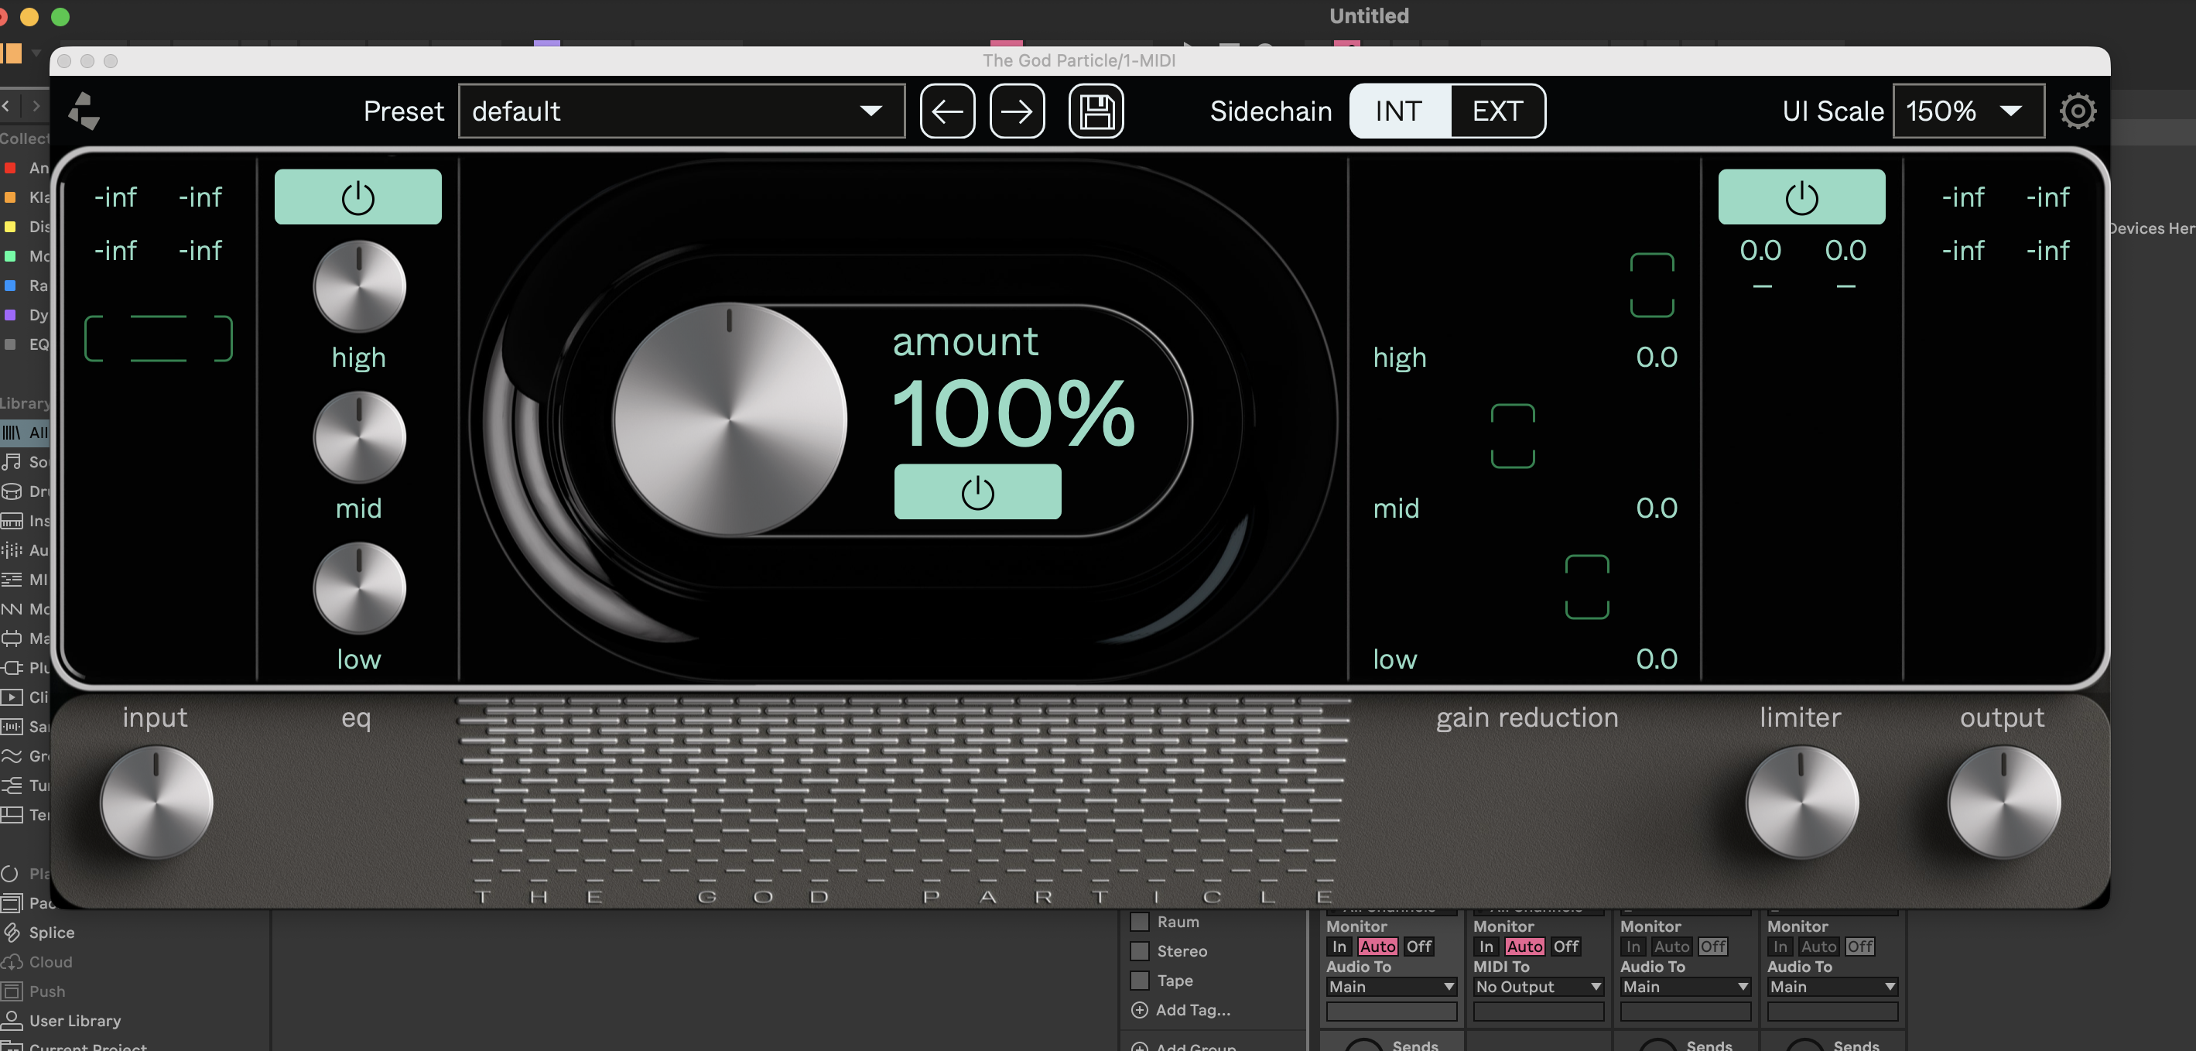Viewport: 2196px width, 1051px height.
Task: Open the Cloud place icon
Action: point(11,961)
